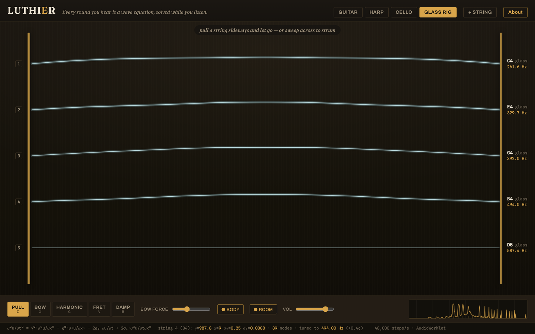Click the 494.0 Hz frequency value

(517, 204)
